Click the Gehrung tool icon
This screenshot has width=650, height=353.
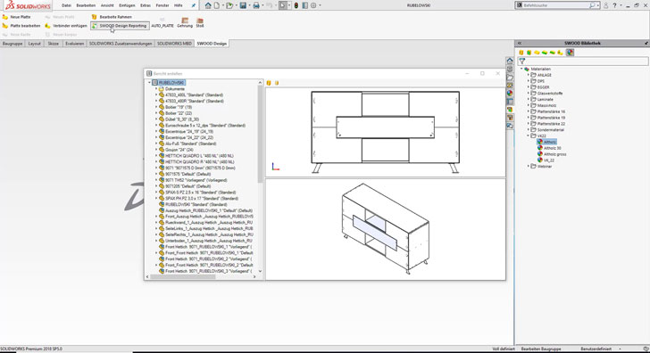pos(185,21)
